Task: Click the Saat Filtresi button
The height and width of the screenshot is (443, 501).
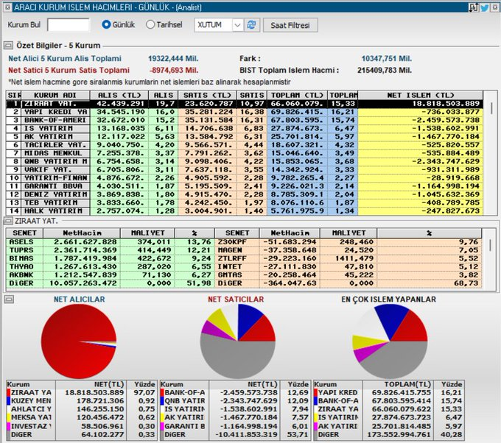Action: (x=290, y=25)
